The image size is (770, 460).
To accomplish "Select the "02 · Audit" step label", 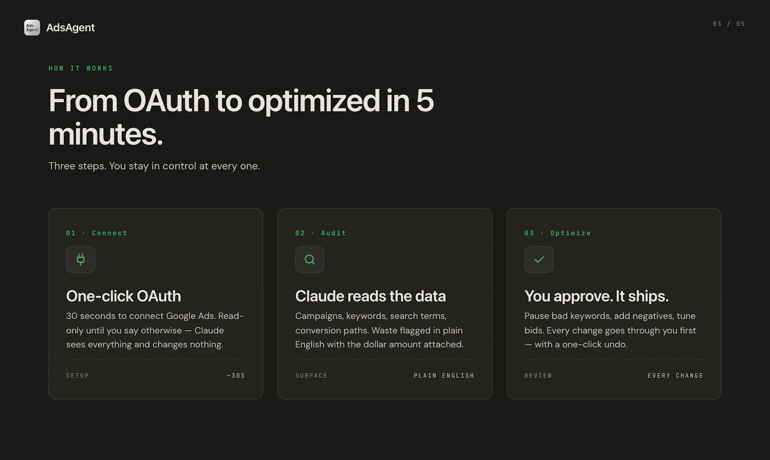I will [x=321, y=233].
